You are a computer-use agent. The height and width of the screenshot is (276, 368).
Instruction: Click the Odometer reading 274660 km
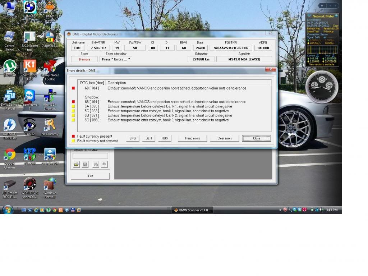click(201, 59)
